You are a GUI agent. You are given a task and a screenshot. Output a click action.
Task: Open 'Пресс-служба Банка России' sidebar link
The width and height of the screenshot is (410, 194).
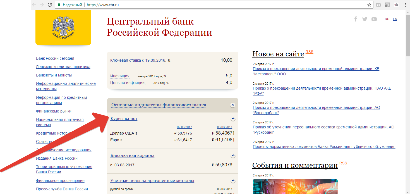tap(62, 189)
